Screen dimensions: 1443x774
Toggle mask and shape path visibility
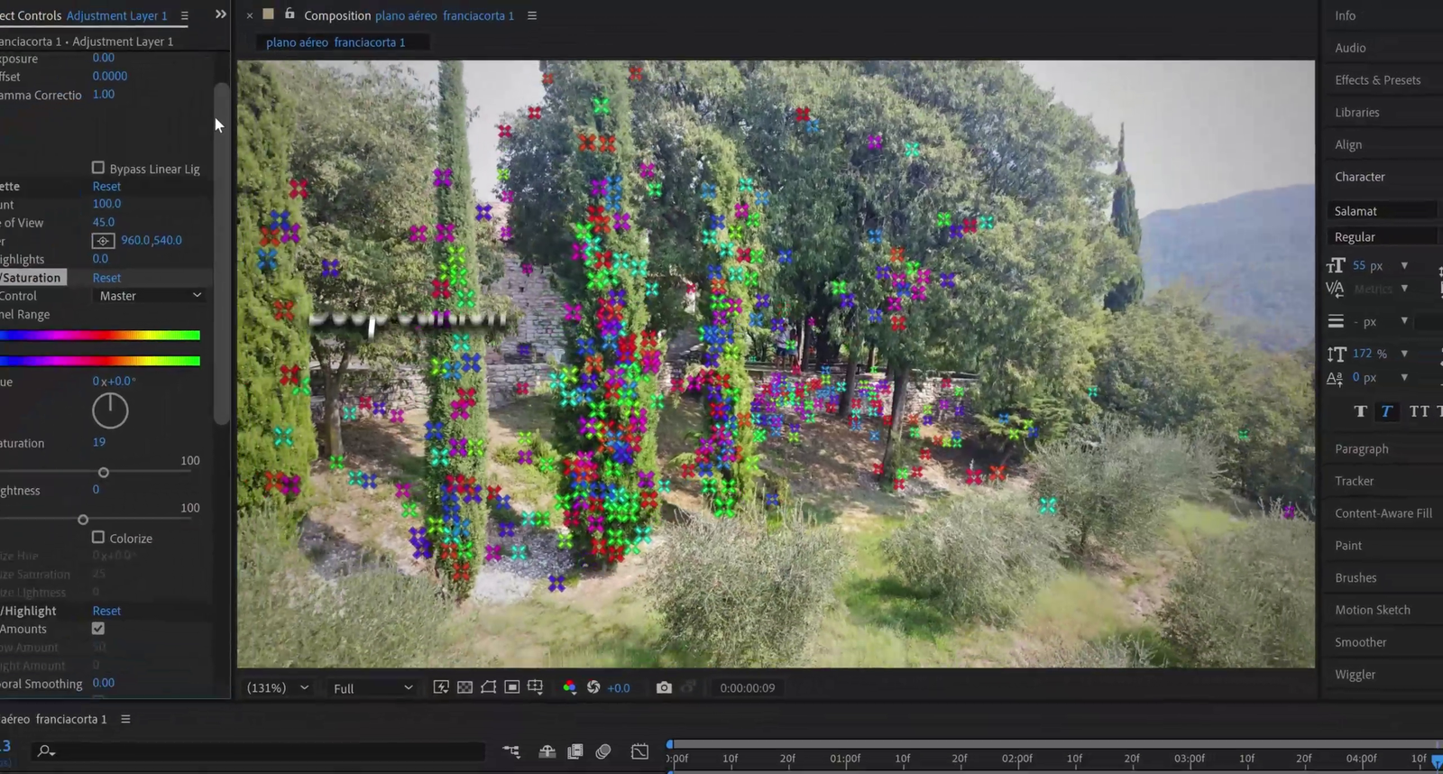(x=488, y=687)
